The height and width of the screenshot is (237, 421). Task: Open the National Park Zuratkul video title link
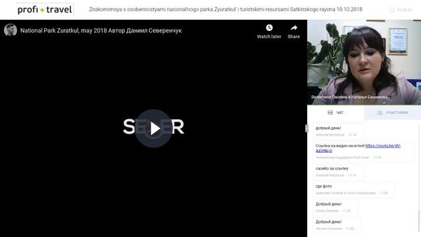[101, 31]
